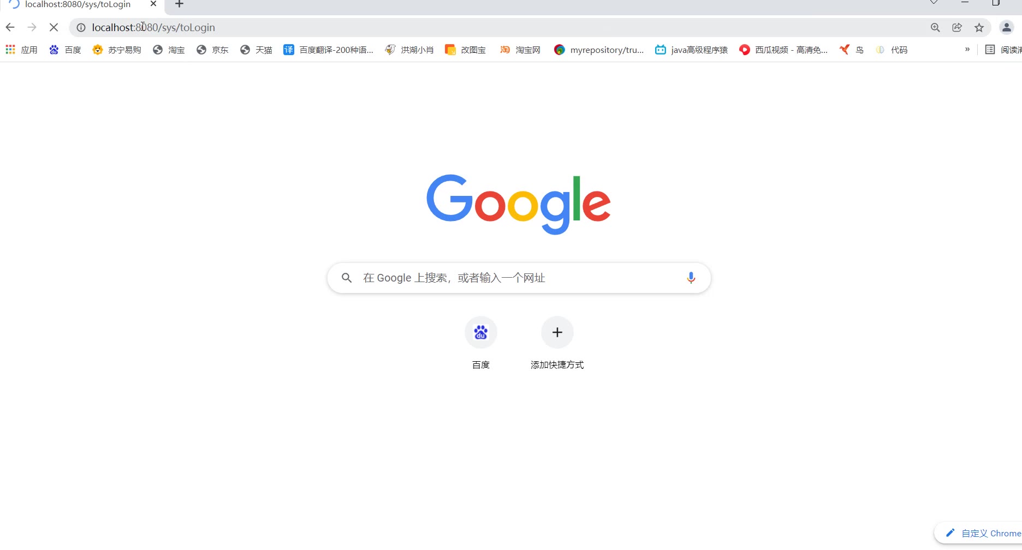The image size is (1022, 550).
Task: Open the 百度翻译 bookmark
Action: 329,50
